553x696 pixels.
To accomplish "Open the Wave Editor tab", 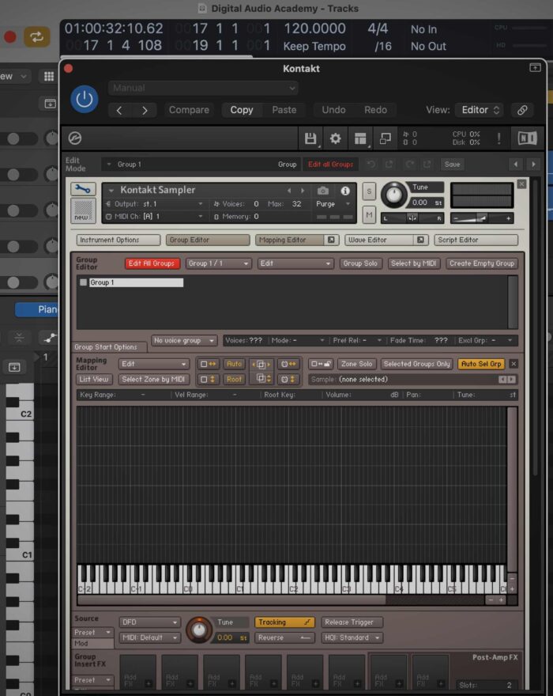I will (379, 240).
